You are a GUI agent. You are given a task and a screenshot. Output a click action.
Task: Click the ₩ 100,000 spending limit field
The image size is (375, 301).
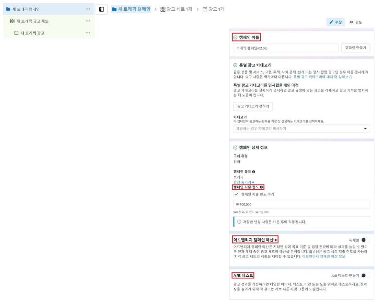(302, 204)
